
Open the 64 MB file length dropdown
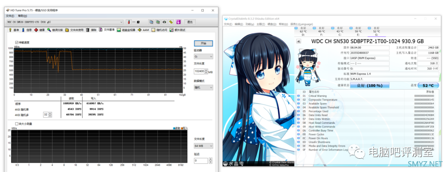[203, 146]
